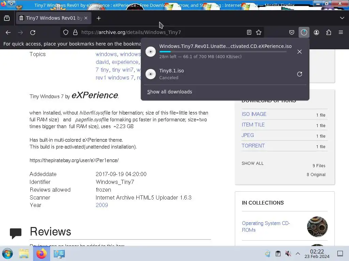349x261 pixels.
Task: Bookmark this page with star icon
Action: [259, 32]
